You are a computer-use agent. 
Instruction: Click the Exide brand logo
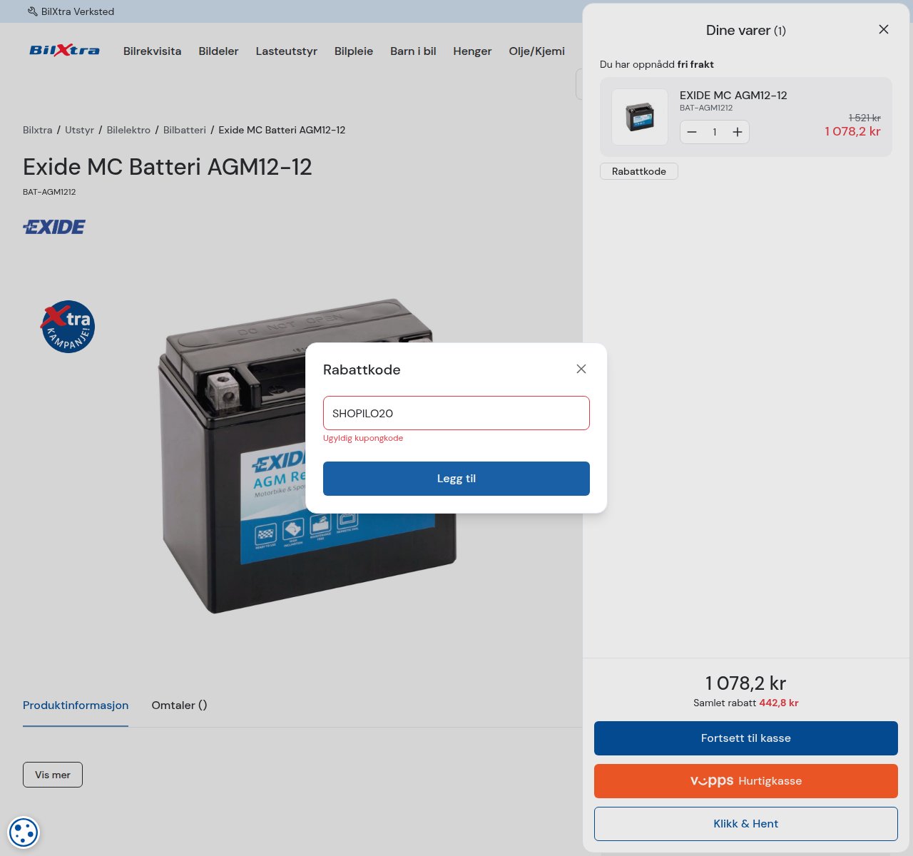[x=54, y=227]
